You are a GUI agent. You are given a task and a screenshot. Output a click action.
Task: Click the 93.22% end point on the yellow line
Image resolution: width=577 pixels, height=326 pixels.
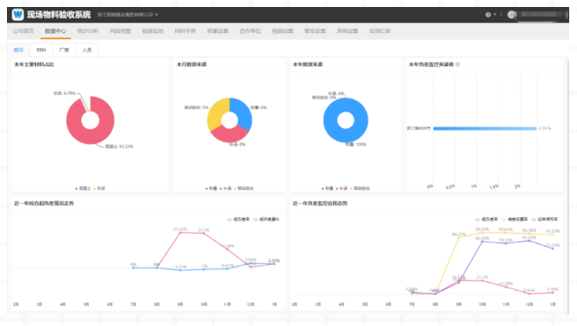(553, 234)
